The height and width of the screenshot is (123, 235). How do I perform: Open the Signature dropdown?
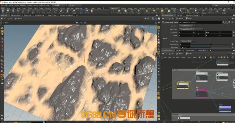[187, 26]
